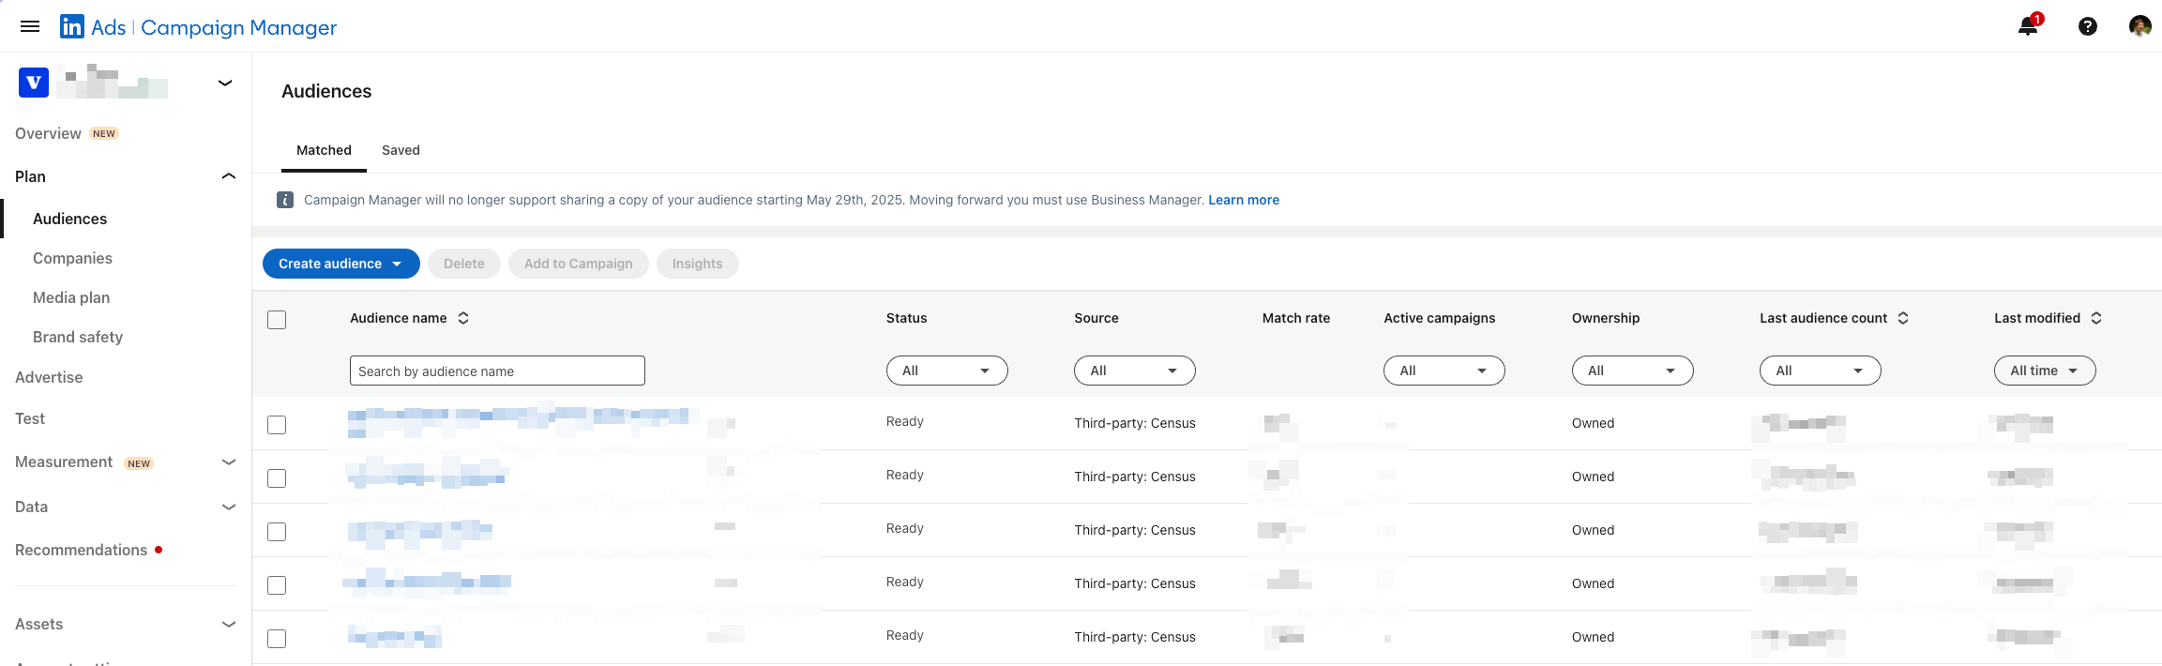Open the help question mark icon
The image size is (2162, 666).
(x=2087, y=26)
